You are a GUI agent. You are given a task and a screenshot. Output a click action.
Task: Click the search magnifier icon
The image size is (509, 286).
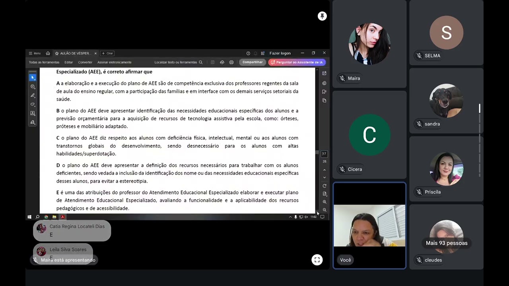[201, 62]
